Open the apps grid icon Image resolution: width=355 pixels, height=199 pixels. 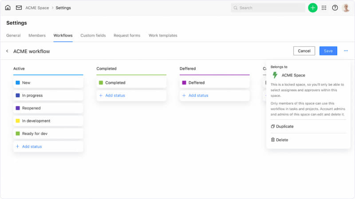click(x=324, y=8)
